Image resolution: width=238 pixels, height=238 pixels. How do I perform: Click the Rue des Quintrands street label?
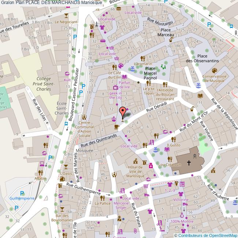[x=96, y=141]
